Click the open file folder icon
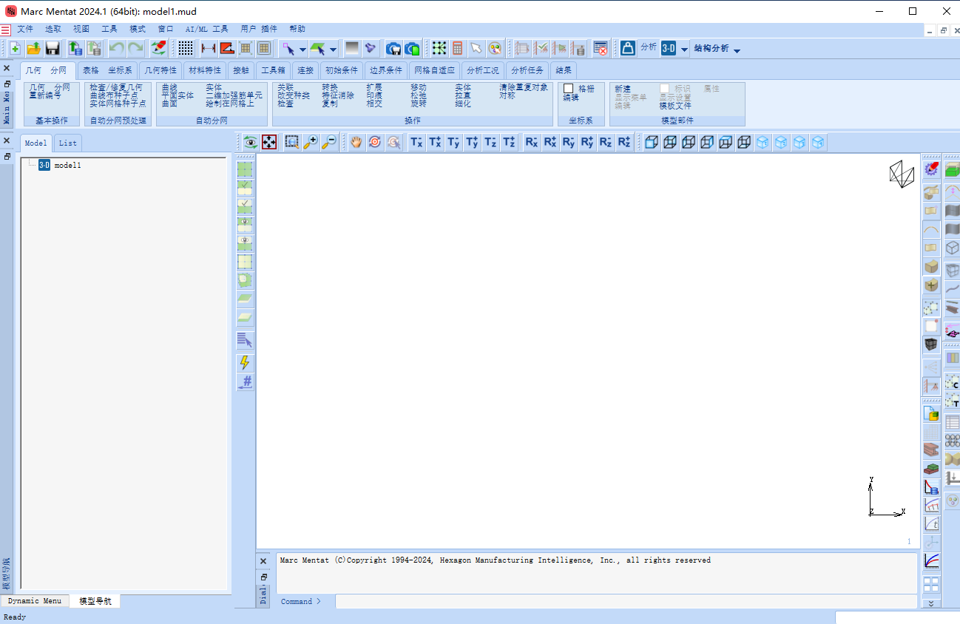Viewport: 960px width, 624px height. click(33, 49)
